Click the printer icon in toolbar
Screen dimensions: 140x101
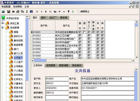click(18, 11)
